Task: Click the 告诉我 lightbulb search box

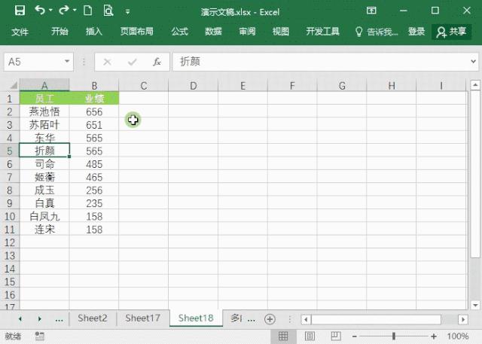Action: pyautogui.click(x=377, y=32)
